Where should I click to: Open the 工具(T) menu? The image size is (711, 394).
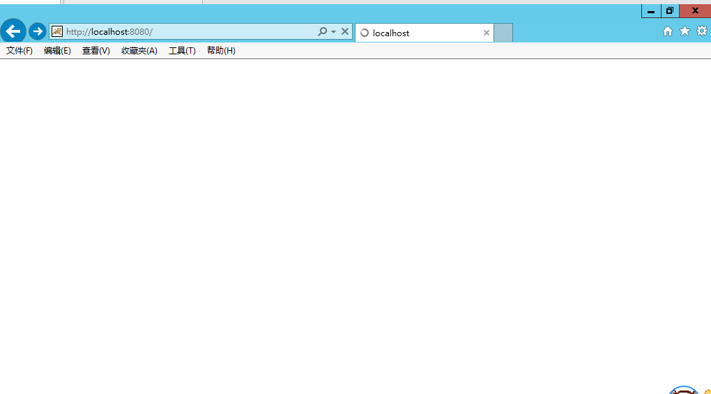tap(182, 51)
